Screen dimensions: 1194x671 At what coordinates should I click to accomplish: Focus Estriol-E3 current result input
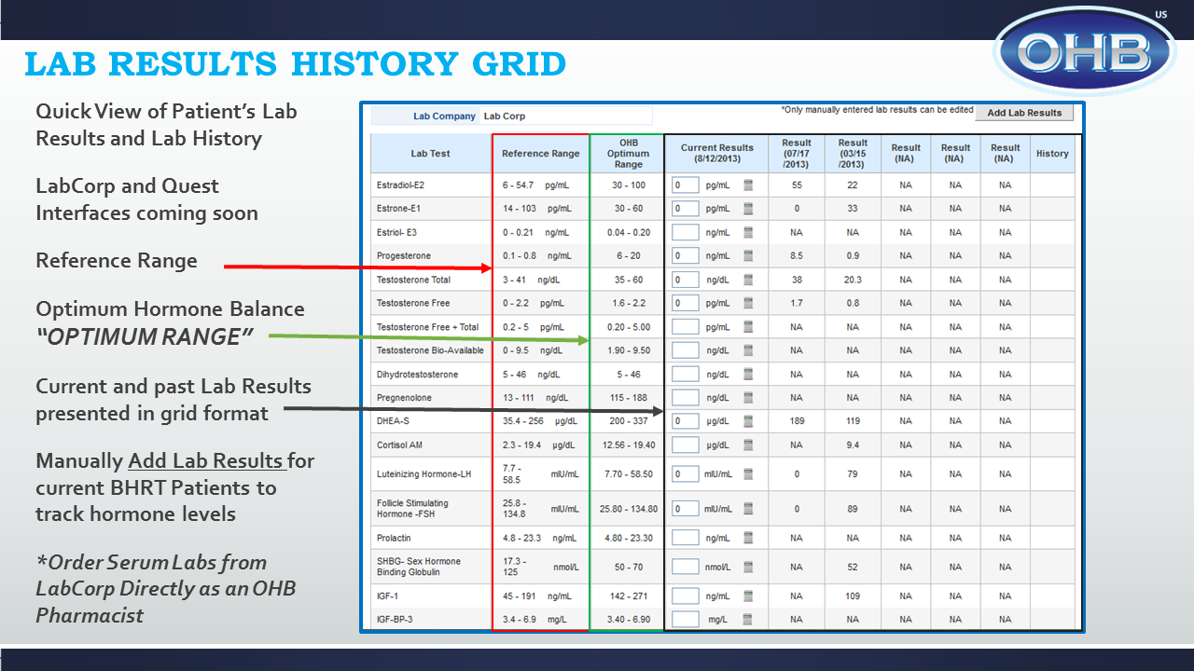(686, 233)
